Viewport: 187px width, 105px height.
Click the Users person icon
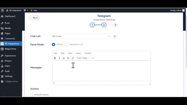[2, 66]
